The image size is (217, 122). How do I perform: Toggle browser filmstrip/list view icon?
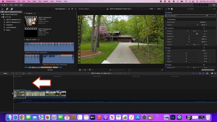(x=69, y=9)
